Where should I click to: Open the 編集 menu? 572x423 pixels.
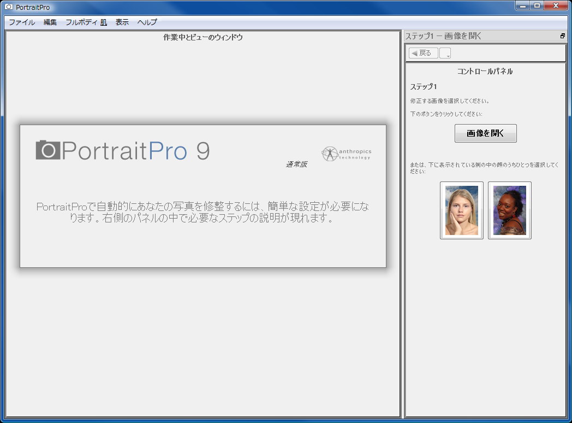49,22
